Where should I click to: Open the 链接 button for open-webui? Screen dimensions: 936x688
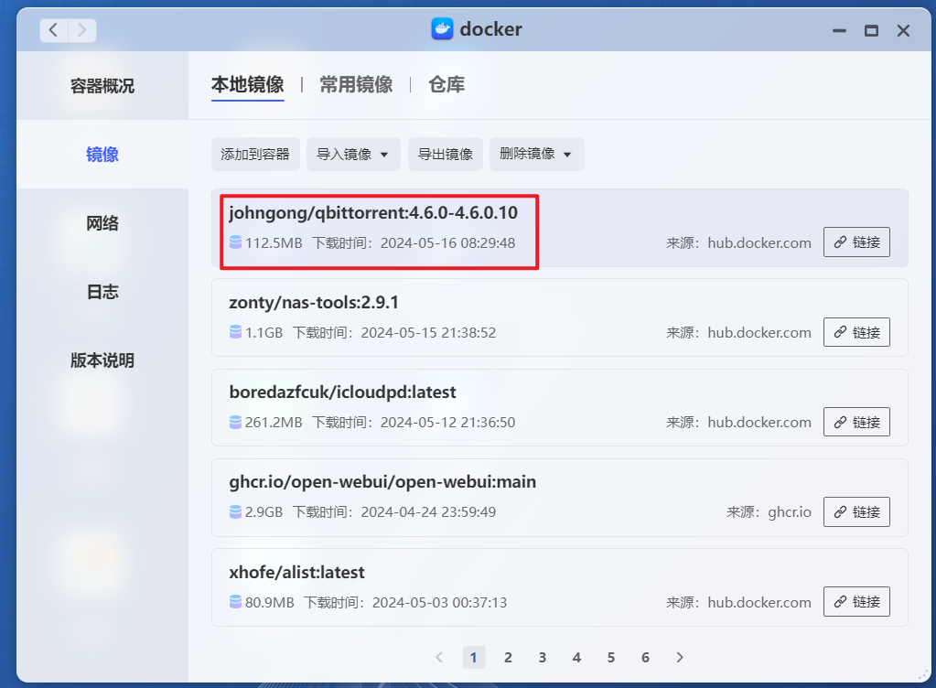856,511
